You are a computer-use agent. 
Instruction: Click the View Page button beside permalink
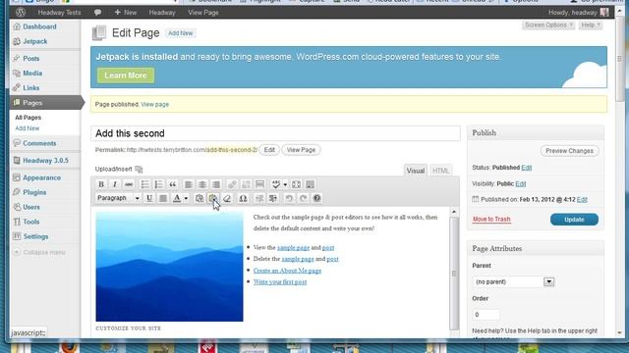pyautogui.click(x=301, y=150)
